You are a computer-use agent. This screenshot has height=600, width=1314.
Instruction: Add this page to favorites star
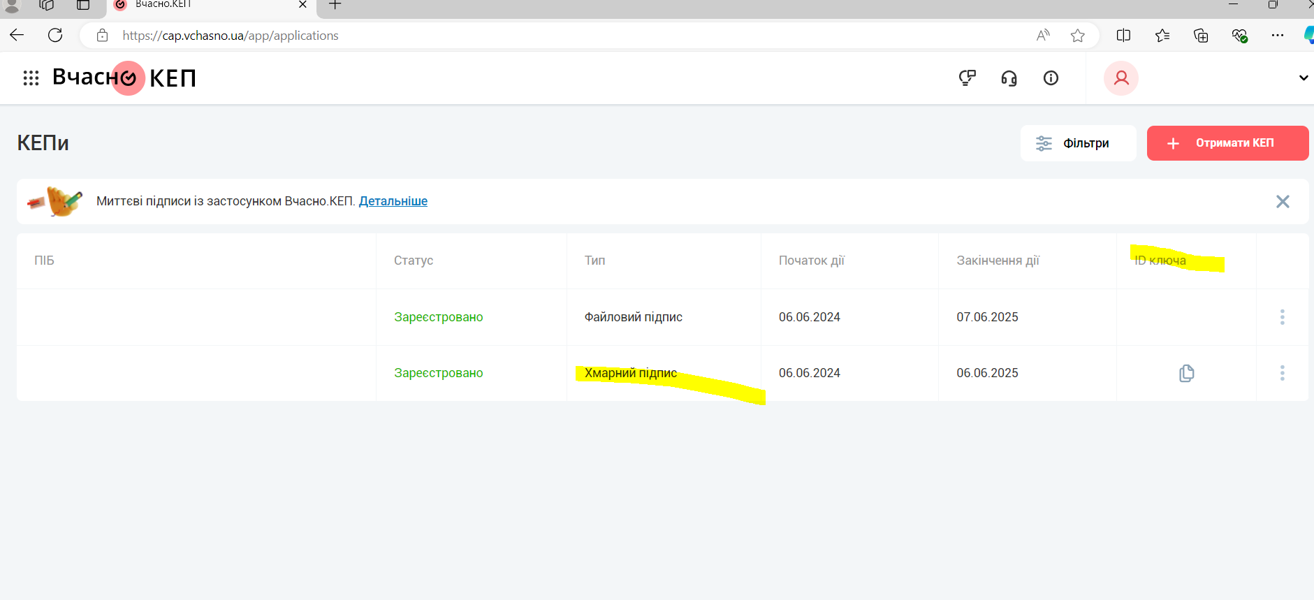(1078, 36)
